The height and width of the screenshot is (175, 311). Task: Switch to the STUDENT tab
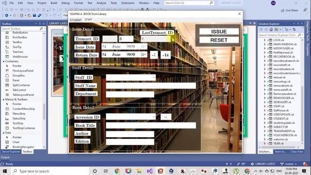coord(76,20)
